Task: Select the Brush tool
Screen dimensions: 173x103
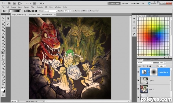Action: (3, 40)
